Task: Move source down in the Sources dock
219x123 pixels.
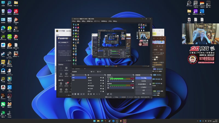Action: (x=99, y=94)
